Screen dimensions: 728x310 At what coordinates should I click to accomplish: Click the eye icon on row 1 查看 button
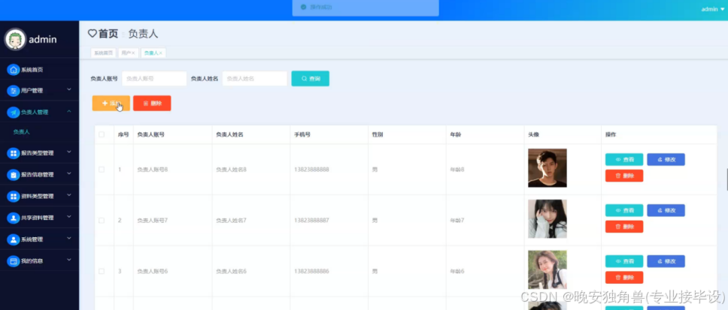tap(618, 159)
